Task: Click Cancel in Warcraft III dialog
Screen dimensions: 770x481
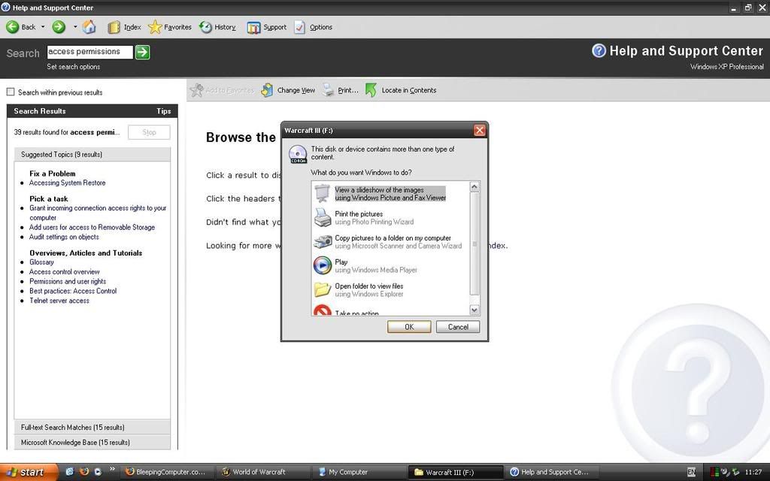Action: [458, 327]
